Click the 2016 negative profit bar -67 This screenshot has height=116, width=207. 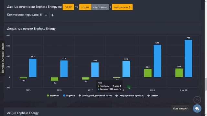tap(55, 79)
